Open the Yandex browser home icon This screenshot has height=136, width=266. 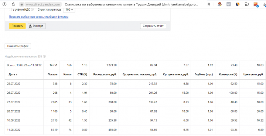click(4, 4)
